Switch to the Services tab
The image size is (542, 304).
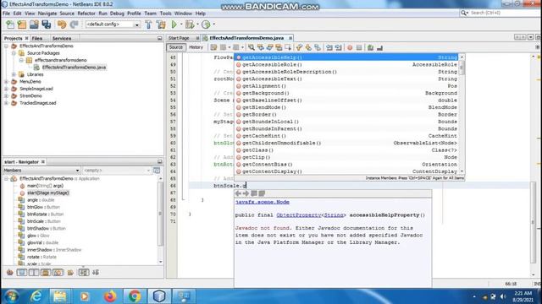[x=62, y=38]
